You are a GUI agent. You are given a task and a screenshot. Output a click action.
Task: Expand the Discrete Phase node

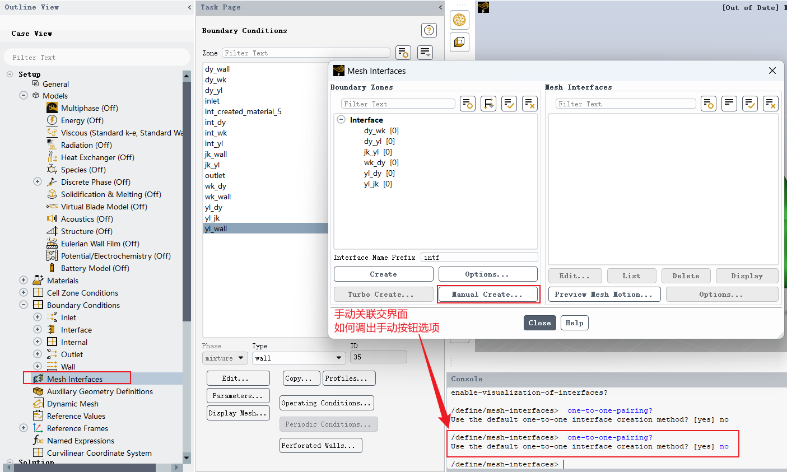click(38, 182)
